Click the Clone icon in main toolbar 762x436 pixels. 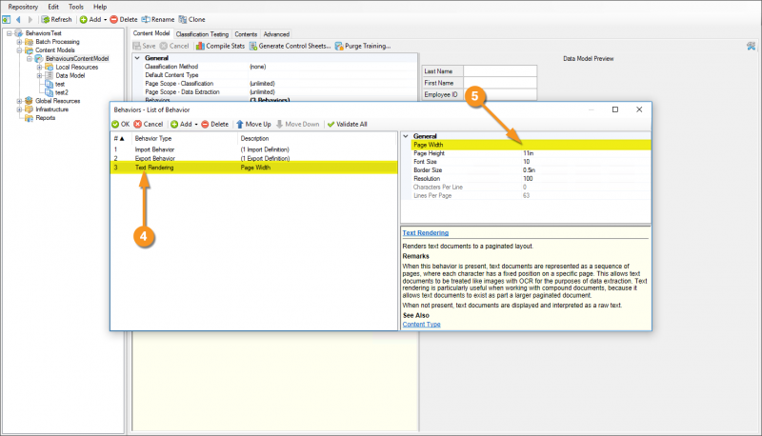click(183, 19)
